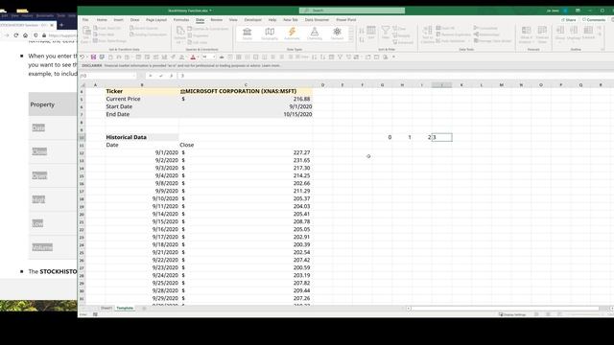Click the Remove Duplicates button
This screenshot has height=345, width=614.
[453, 34]
